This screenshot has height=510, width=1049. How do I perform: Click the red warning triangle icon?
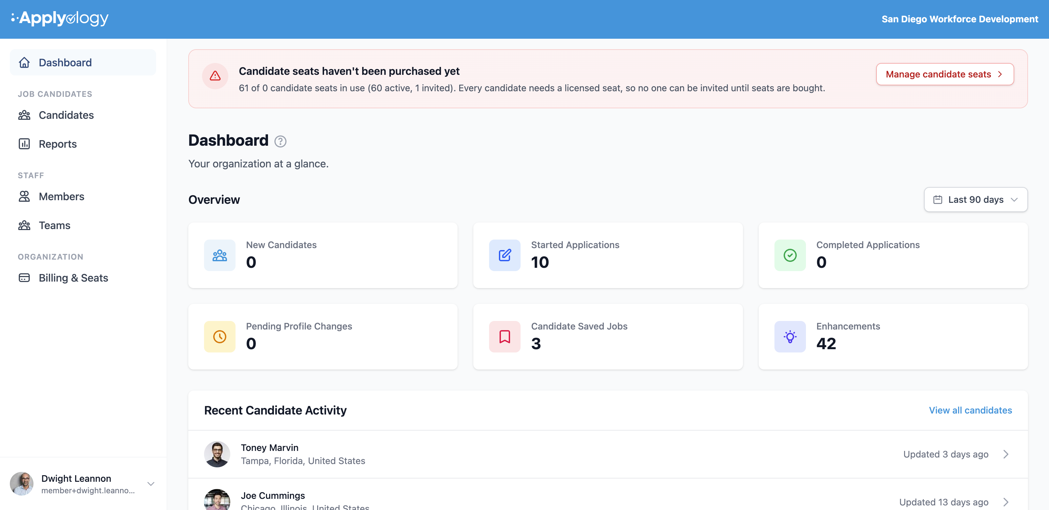coord(216,76)
